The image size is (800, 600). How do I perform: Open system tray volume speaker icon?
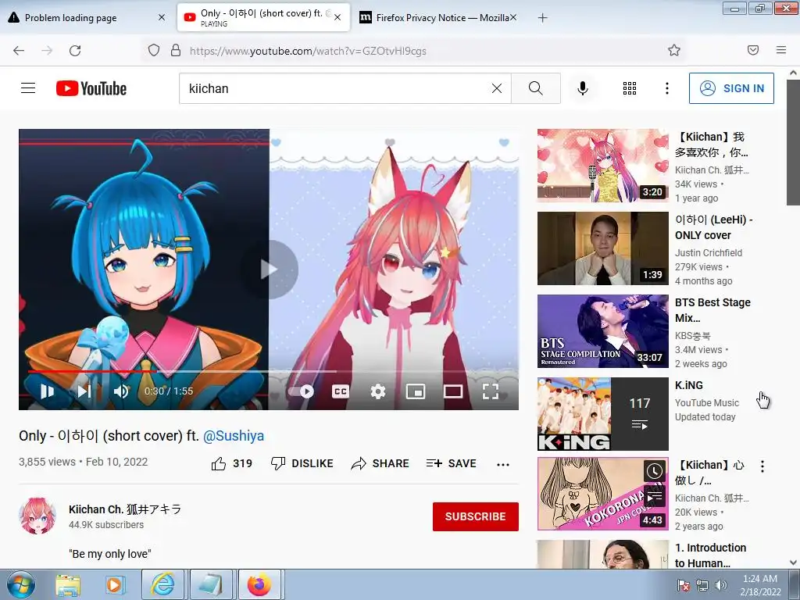point(721,585)
